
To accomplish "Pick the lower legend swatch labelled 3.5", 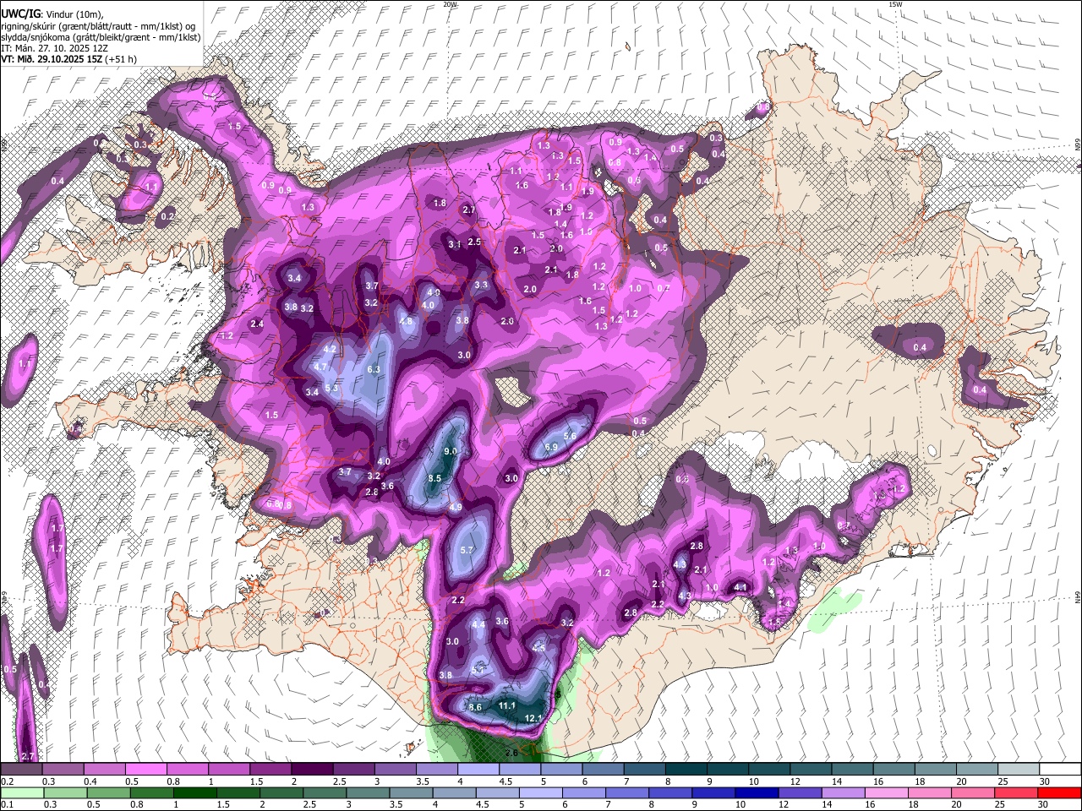I will 412,792.
